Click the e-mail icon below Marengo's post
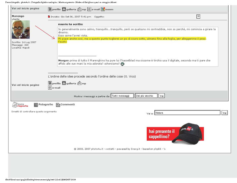 click(50, 88)
